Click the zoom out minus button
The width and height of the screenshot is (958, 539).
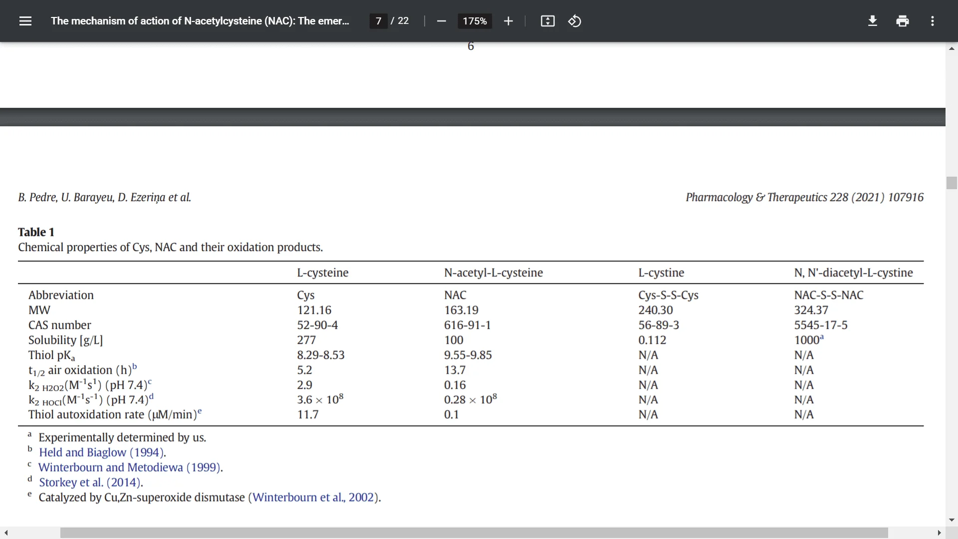click(441, 21)
